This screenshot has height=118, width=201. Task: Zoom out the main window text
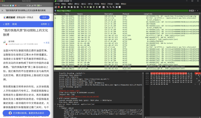(x=110, y=7)
